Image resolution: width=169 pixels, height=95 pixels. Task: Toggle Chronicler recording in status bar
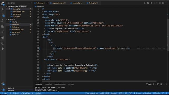click(147, 93)
